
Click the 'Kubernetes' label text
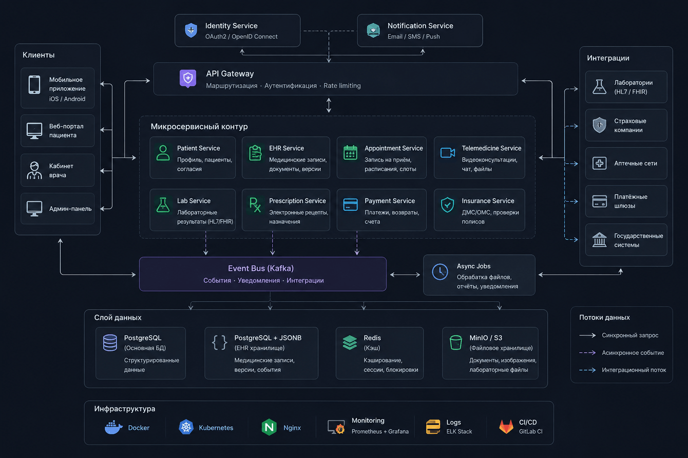pos(216,428)
